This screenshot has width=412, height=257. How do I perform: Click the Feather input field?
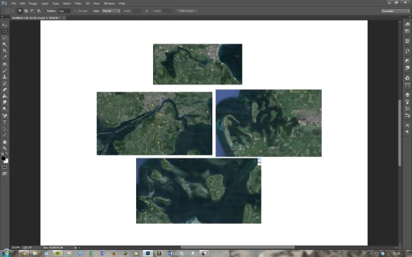pos(64,11)
